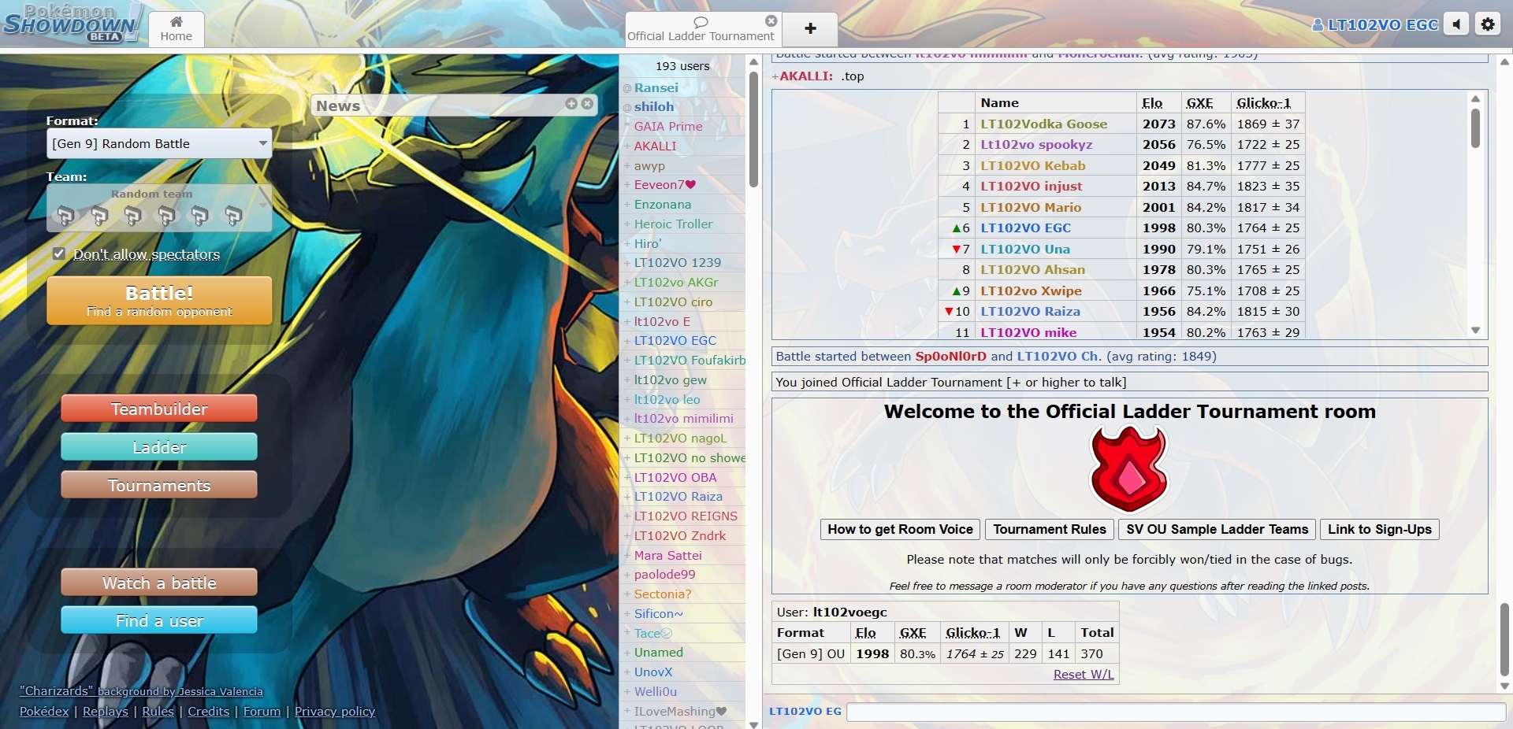This screenshot has width=1513, height=729.
Task: Open Tournament Rules
Action: [x=1050, y=529]
